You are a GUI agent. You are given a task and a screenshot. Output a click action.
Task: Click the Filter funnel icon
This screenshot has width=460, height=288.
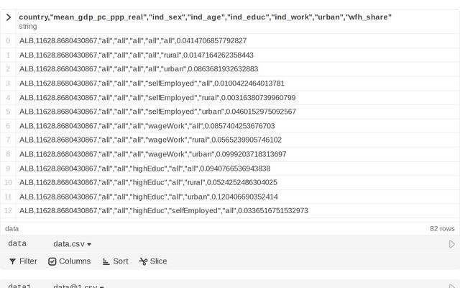point(13,261)
